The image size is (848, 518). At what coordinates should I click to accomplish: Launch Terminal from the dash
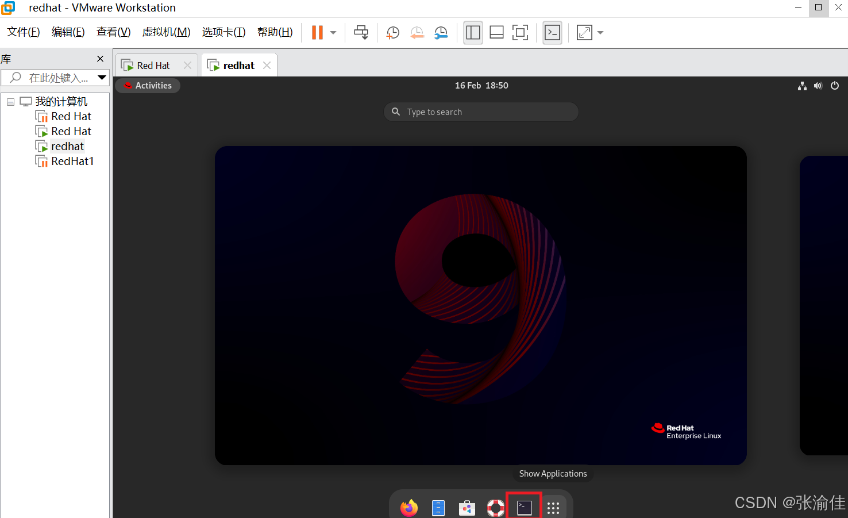point(525,507)
